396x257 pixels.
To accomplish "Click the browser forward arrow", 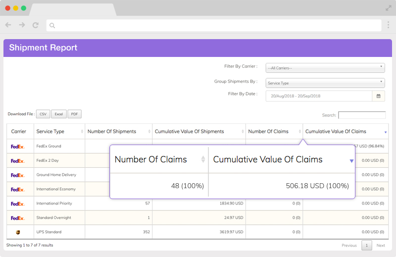I will 22,25.
